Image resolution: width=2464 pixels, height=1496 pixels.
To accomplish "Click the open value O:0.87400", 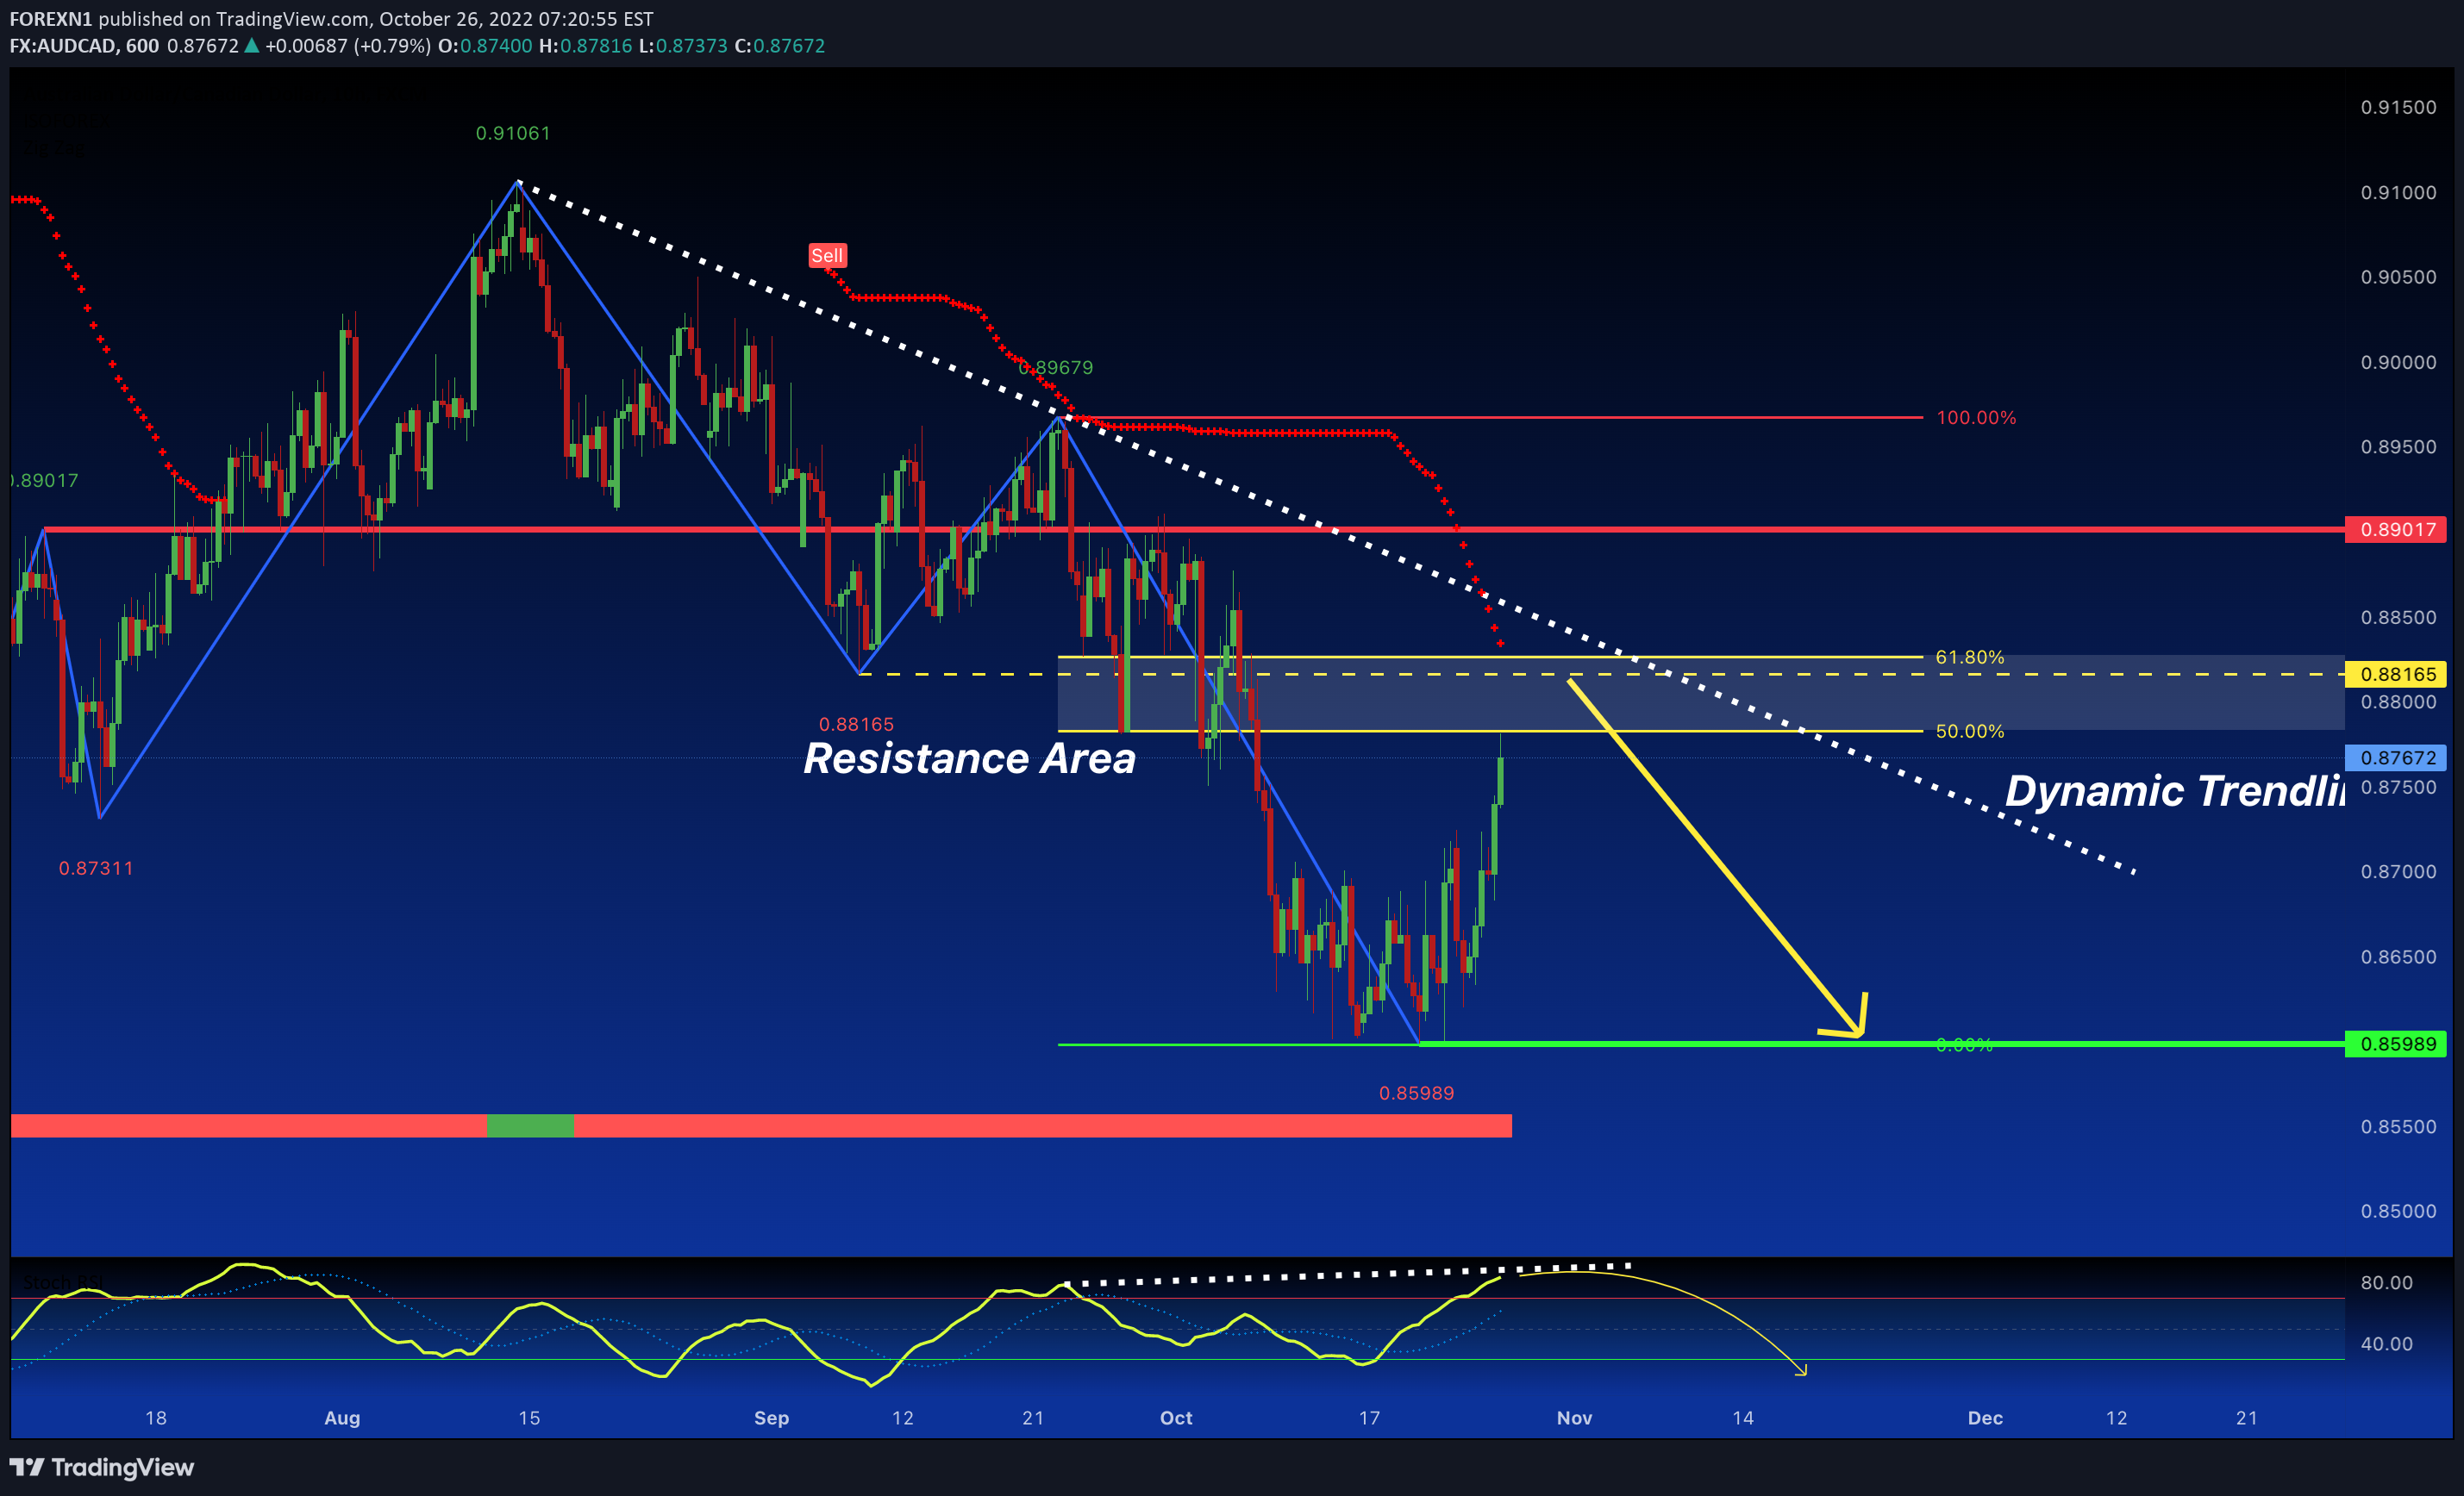I will coord(485,46).
